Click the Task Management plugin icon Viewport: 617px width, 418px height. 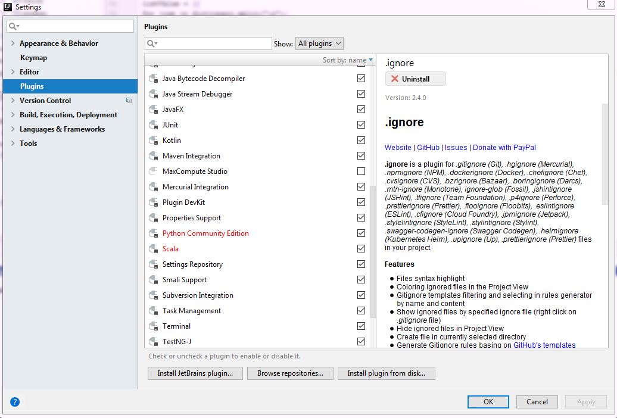click(154, 311)
